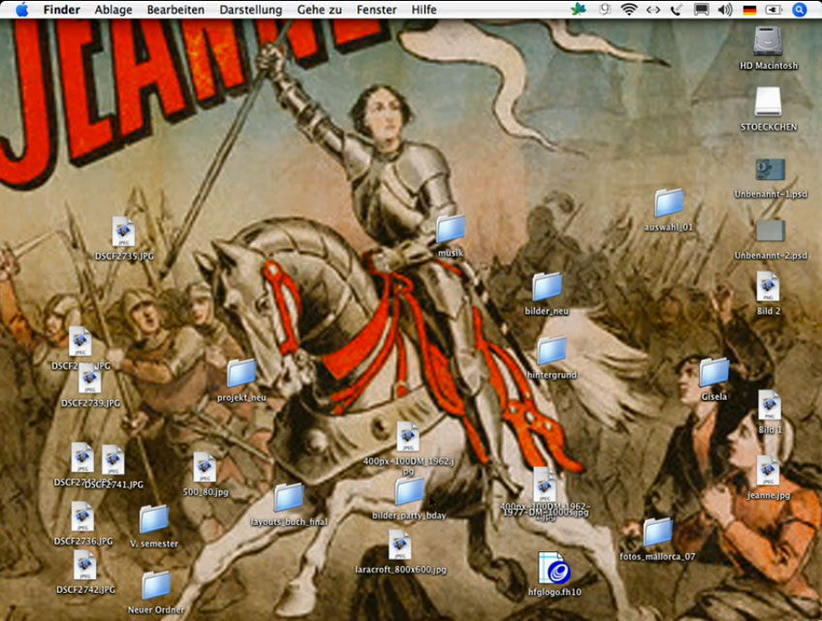Image resolution: width=822 pixels, height=621 pixels.
Task: Open the Apple menu
Action: tap(21, 10)
